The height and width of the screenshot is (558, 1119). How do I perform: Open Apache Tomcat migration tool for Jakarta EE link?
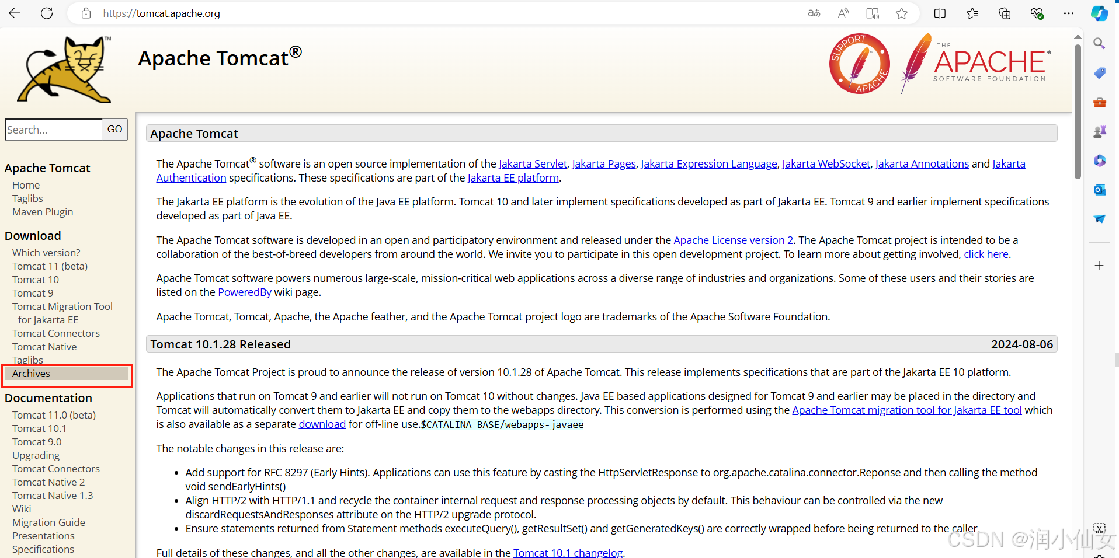pyautogui.click(x=907, y=410)
